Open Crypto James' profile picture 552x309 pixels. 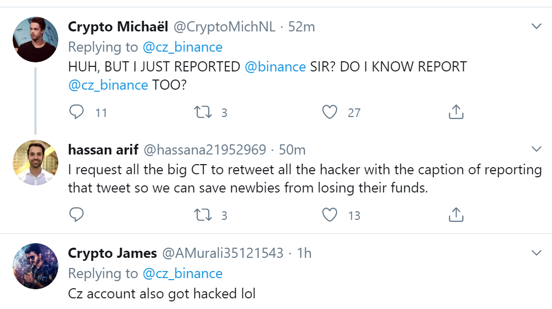coord(35,266)
